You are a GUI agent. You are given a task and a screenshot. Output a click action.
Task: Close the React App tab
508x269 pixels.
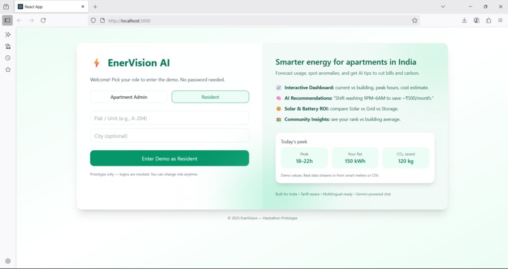(83, 6)
